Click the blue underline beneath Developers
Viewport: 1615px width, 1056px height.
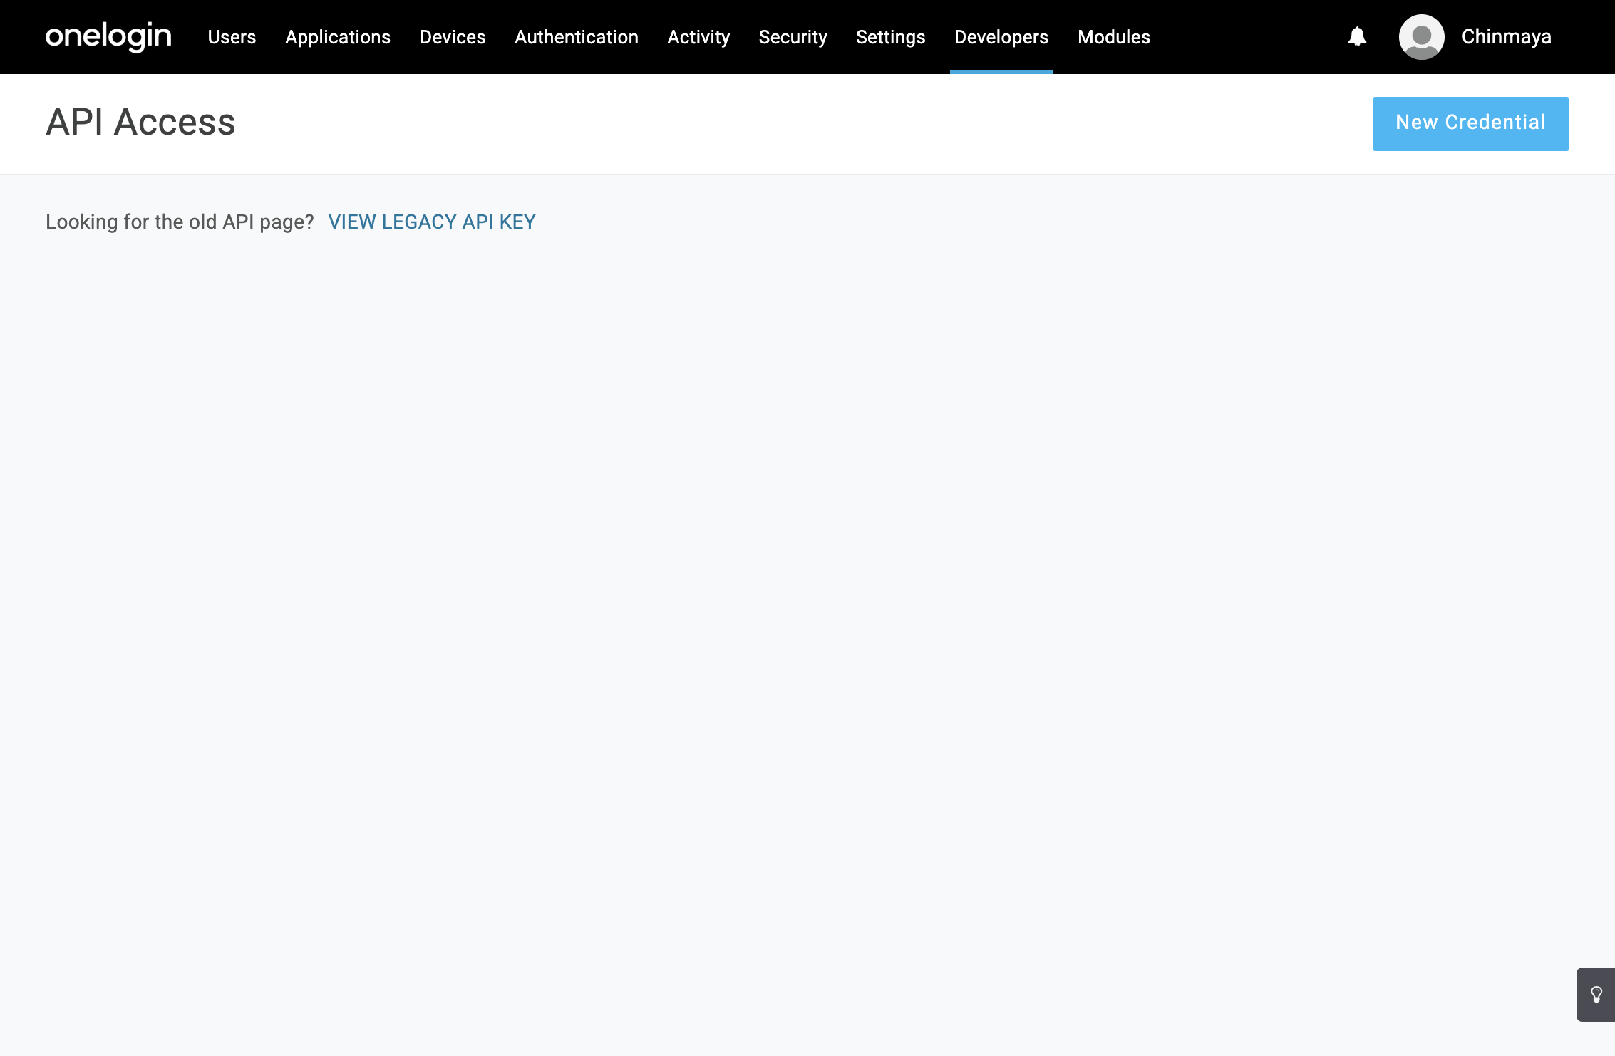click(1001, 71)
